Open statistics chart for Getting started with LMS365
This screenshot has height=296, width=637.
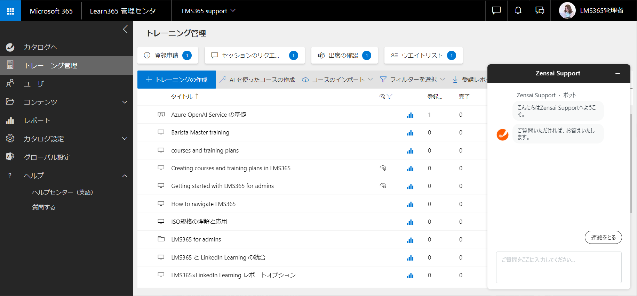point(410,187)
